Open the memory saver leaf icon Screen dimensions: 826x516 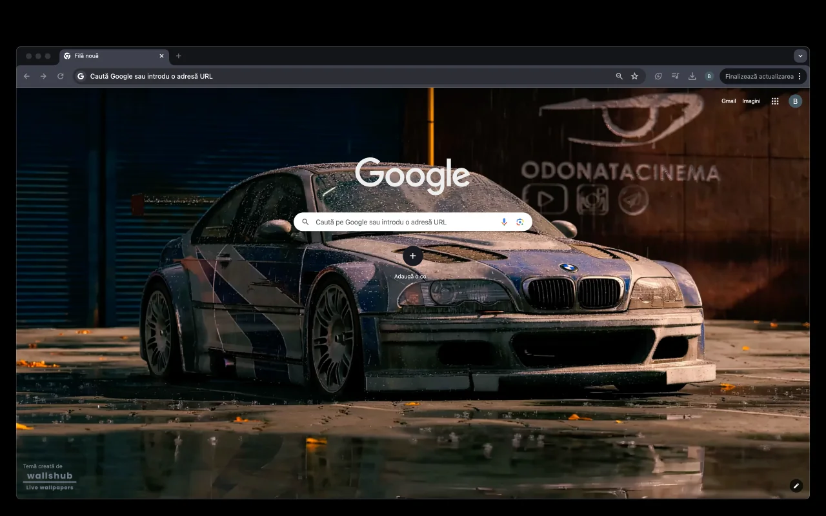(x=658, y=76)
